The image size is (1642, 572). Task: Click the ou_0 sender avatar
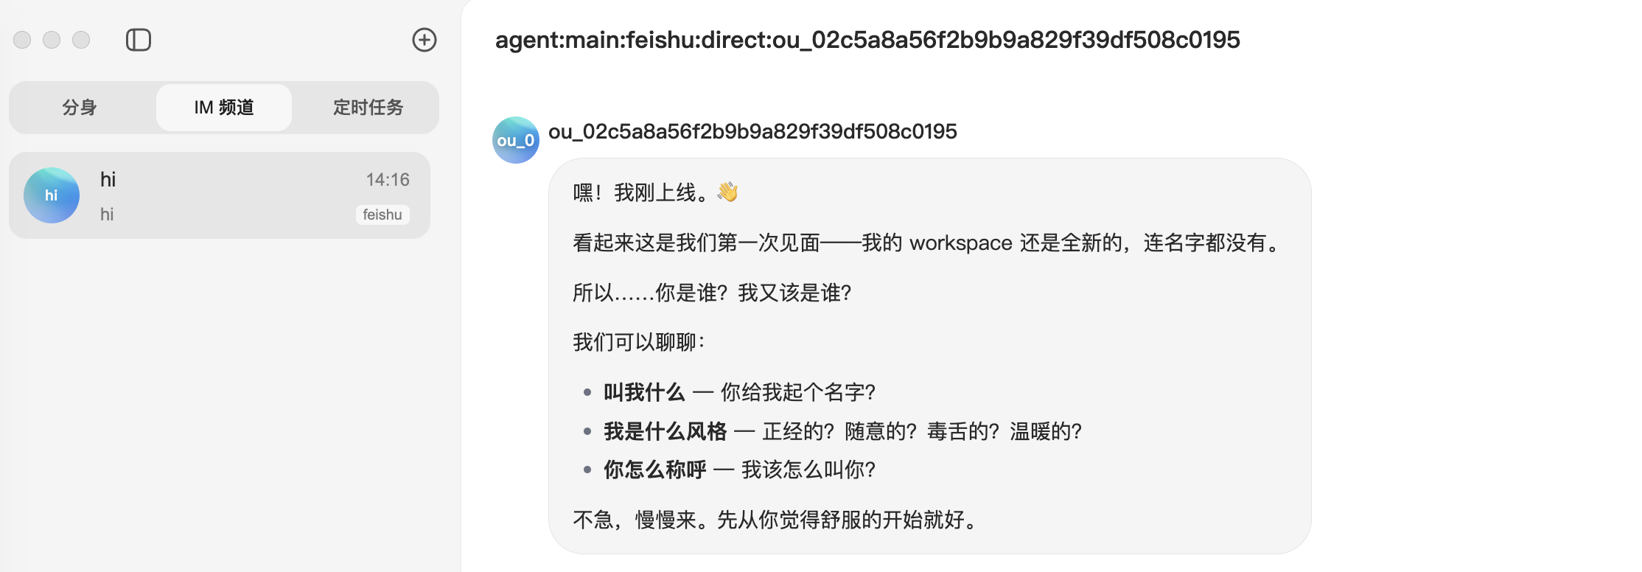click(x=515, y=140)
